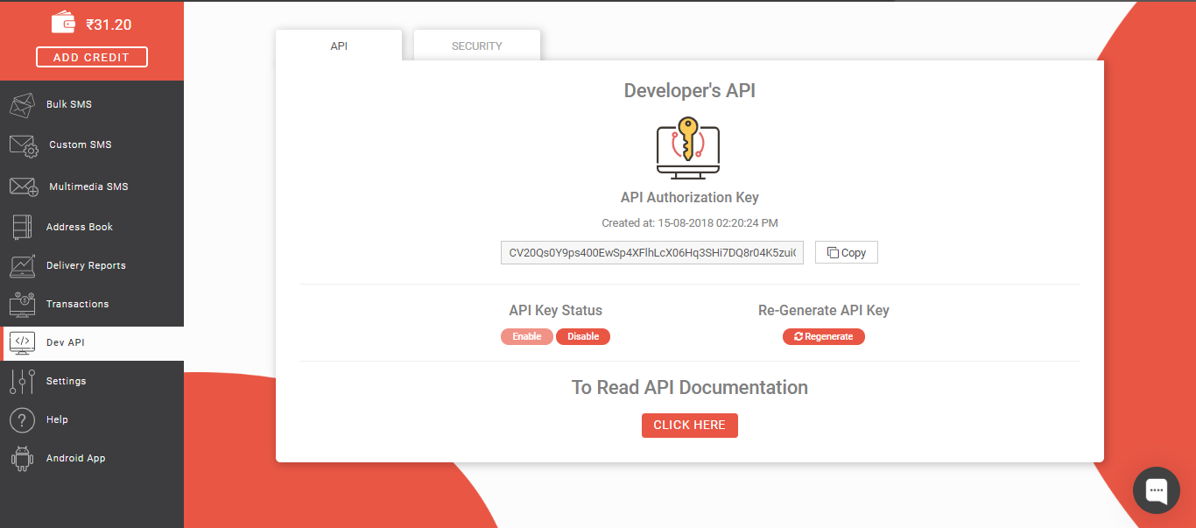Click the Settings sliders icon
Screen dimensions: 1196x528
[22, 381]
